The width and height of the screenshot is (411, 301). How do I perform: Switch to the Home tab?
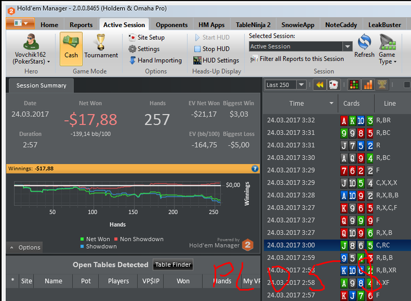(49, 25)
